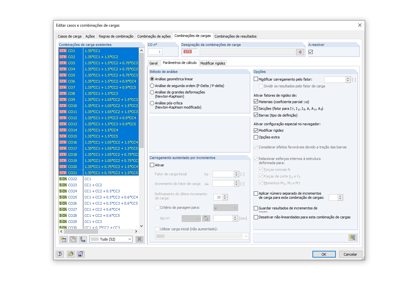The height and width of the screenshot is (281, 398).
Task: Click the delete combination X icon
Action: click(x=139, y=239)
